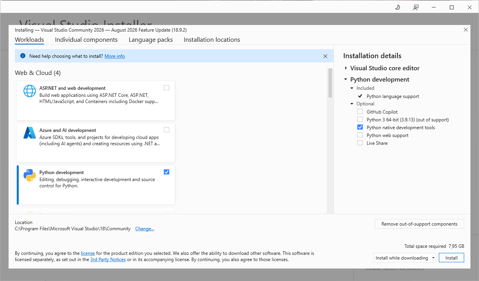Click the Web & Cloud (4) heading
Viewport: 479px width, 281px height.
click(x=38, y=73)
